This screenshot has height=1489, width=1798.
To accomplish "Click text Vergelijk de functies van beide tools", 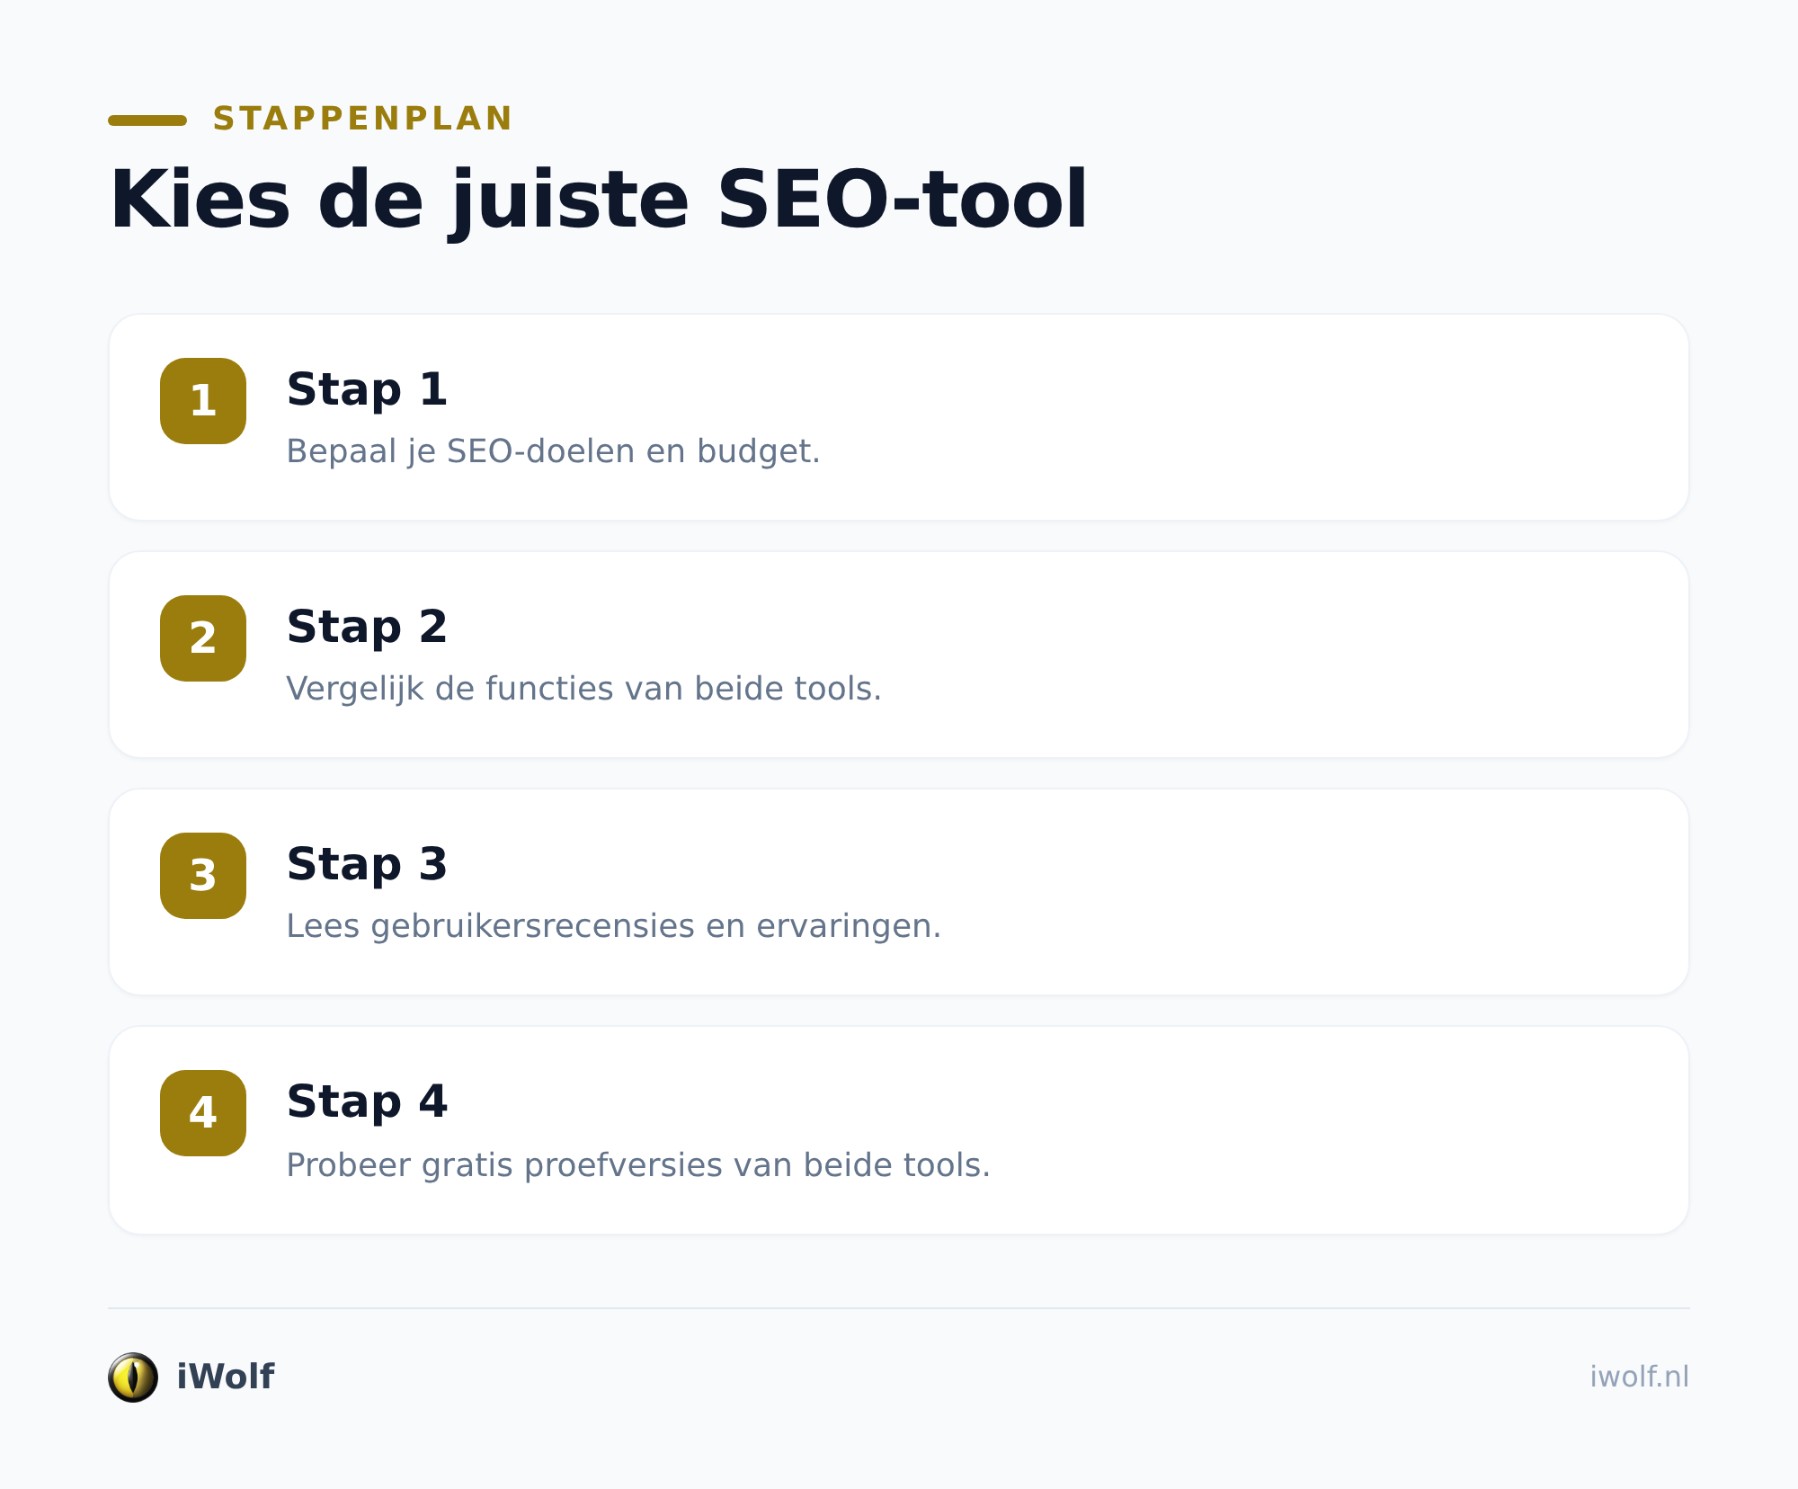I will click(x=583, y=689).
